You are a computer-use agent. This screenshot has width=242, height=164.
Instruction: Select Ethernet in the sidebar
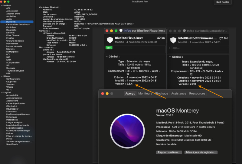point(10,33)
